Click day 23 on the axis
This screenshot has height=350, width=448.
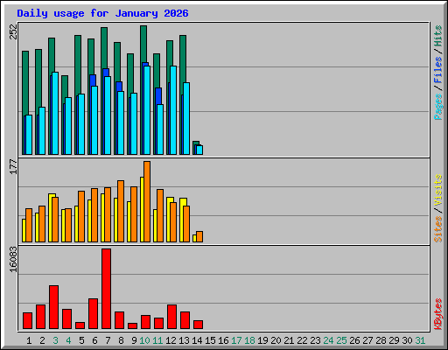click(x=315, y=340)
